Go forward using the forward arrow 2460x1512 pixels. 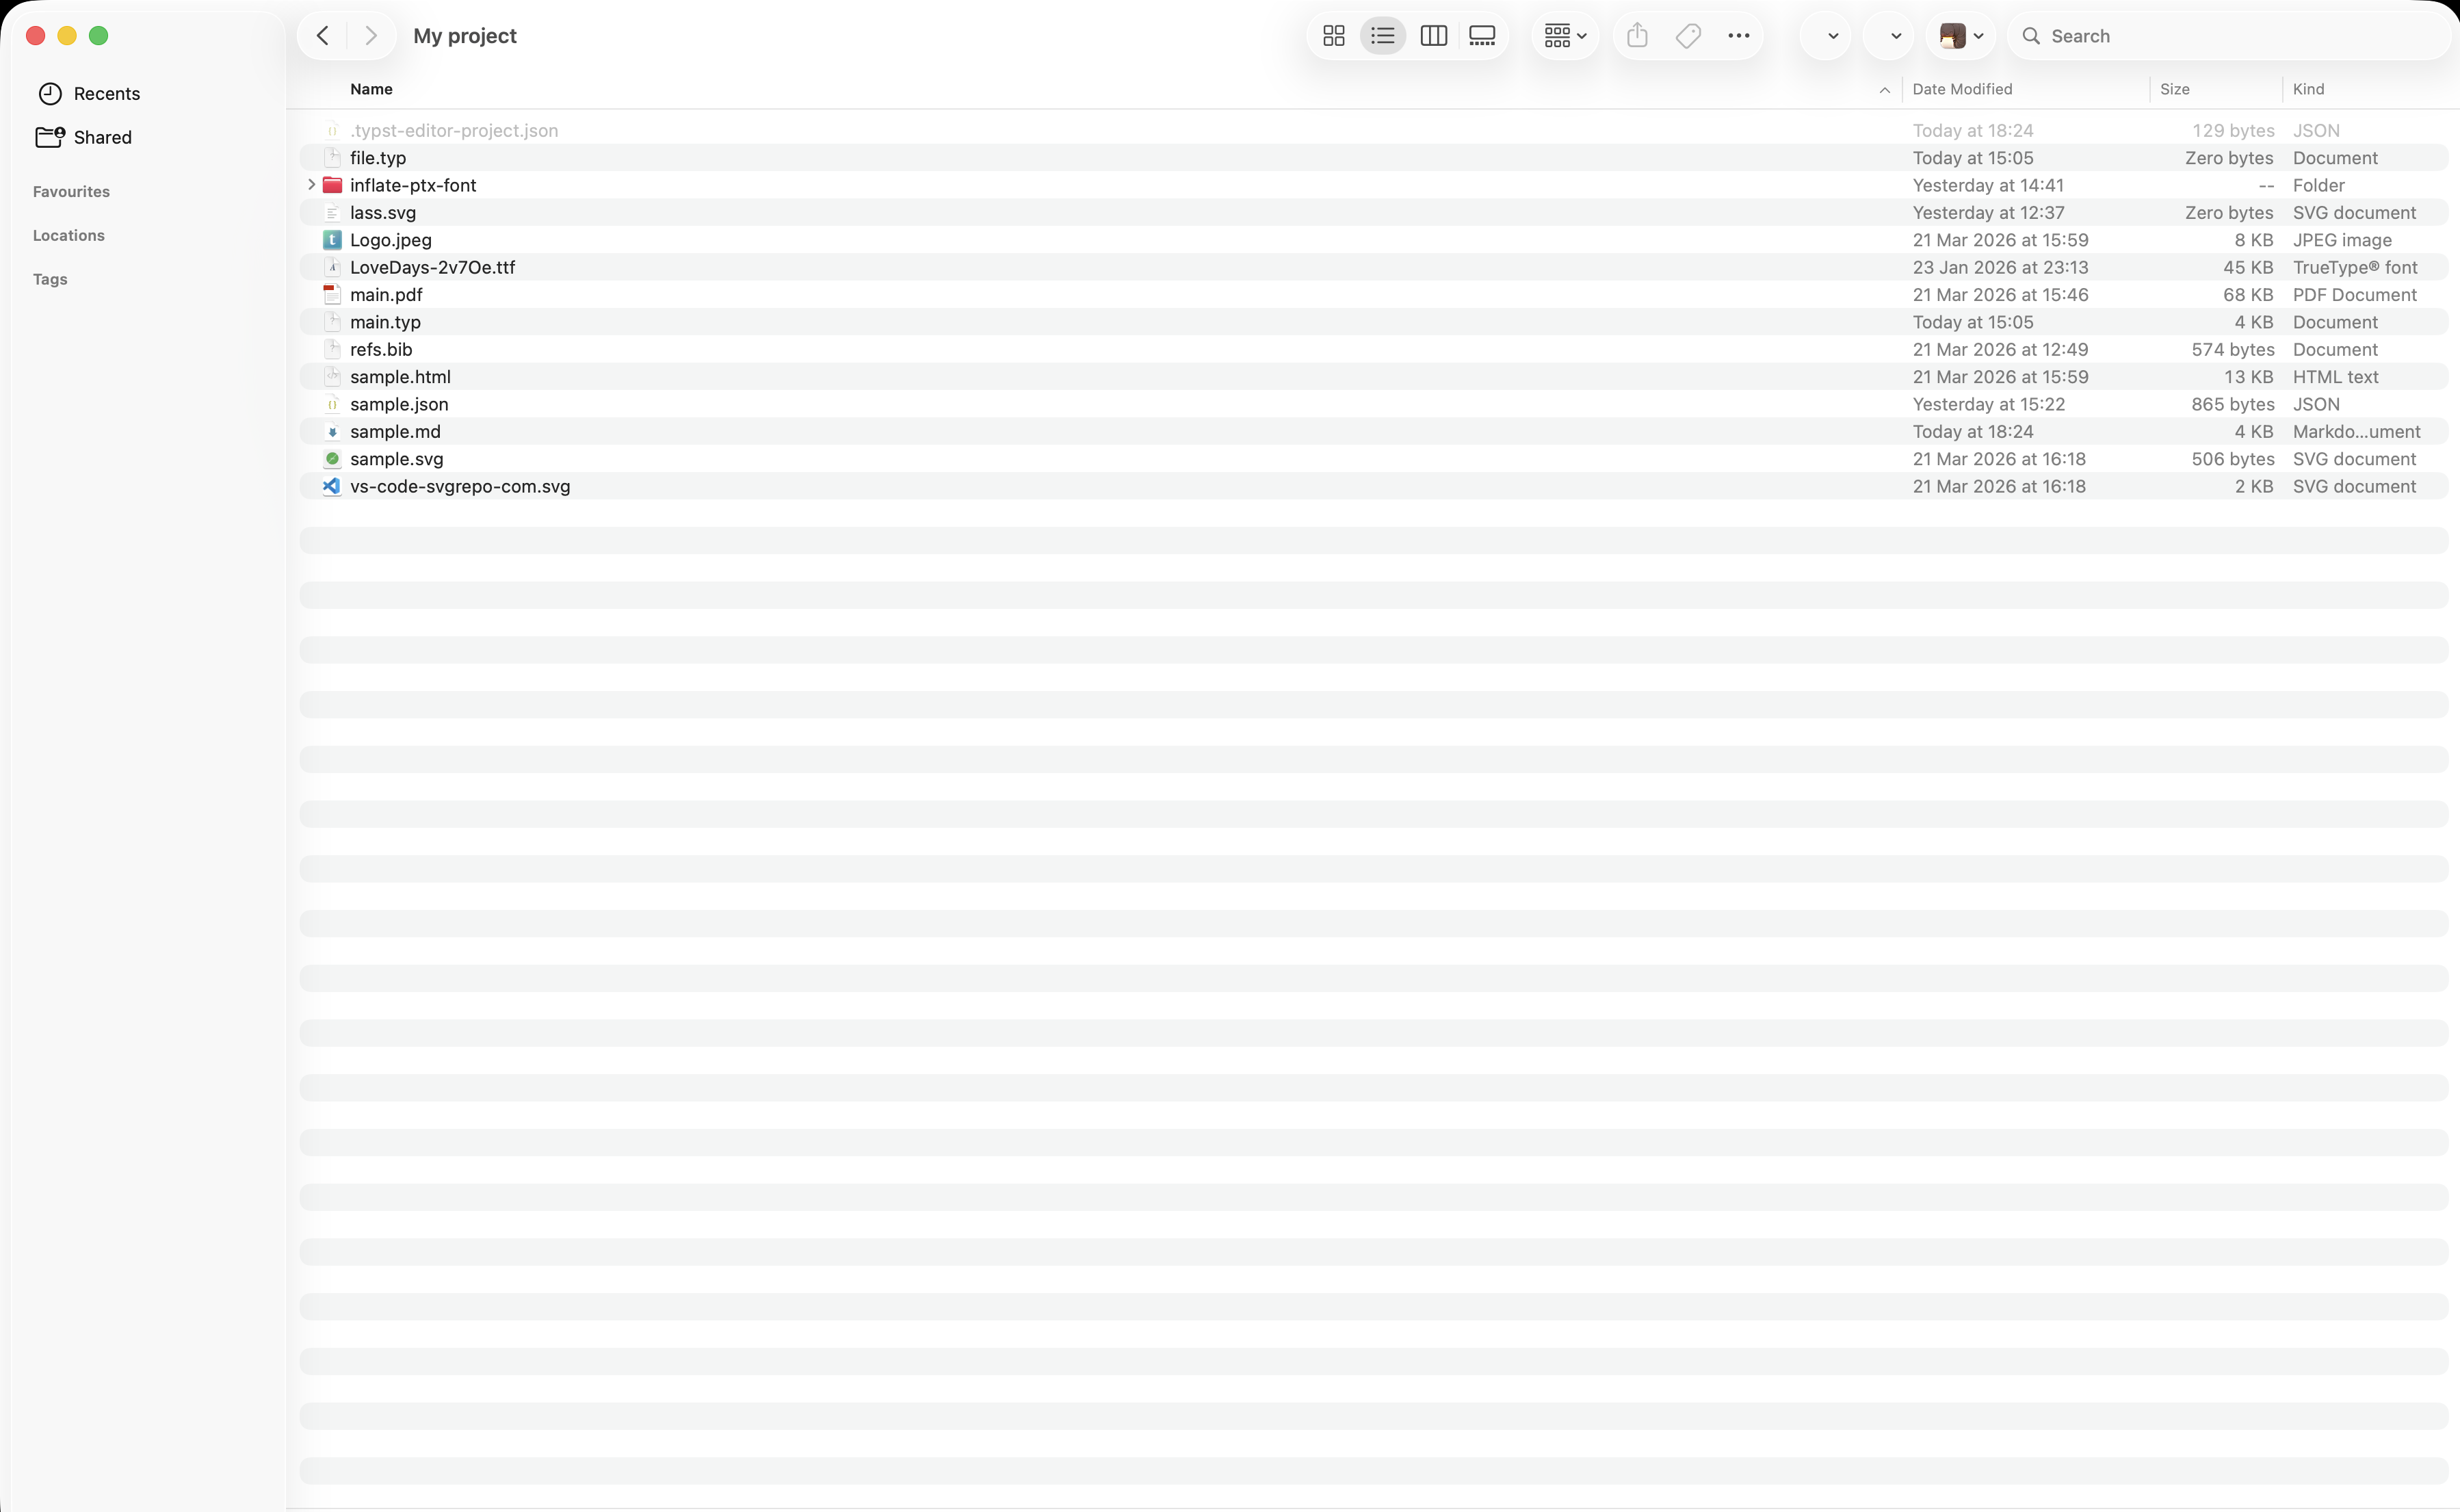(x=371, y=35)
